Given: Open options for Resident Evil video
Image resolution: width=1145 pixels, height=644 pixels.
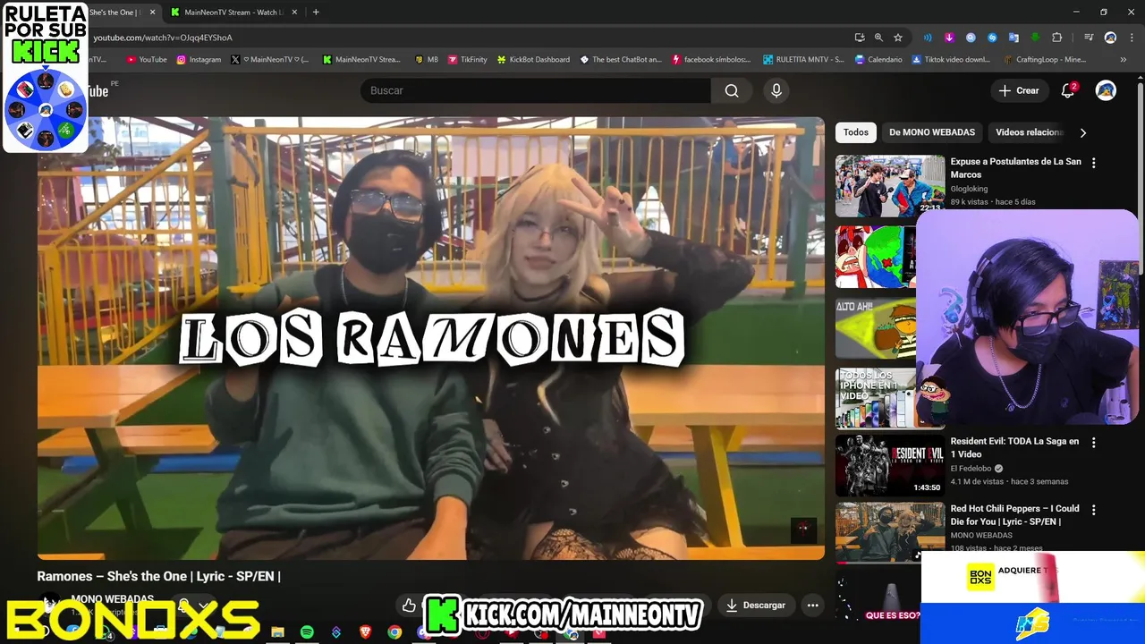Looking at the screenshot, I should point(1093,442).
